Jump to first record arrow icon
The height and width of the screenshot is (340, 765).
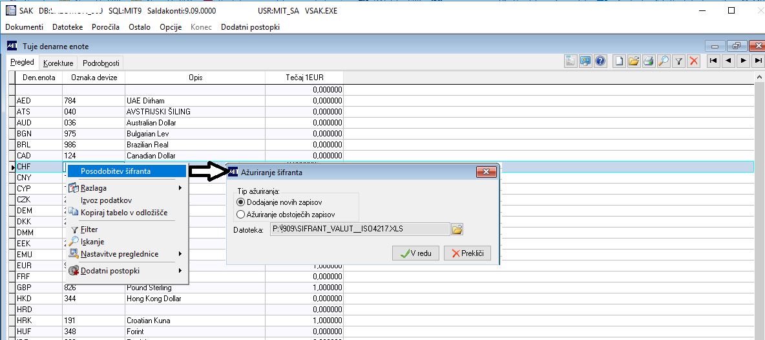(x=713, y=61)
